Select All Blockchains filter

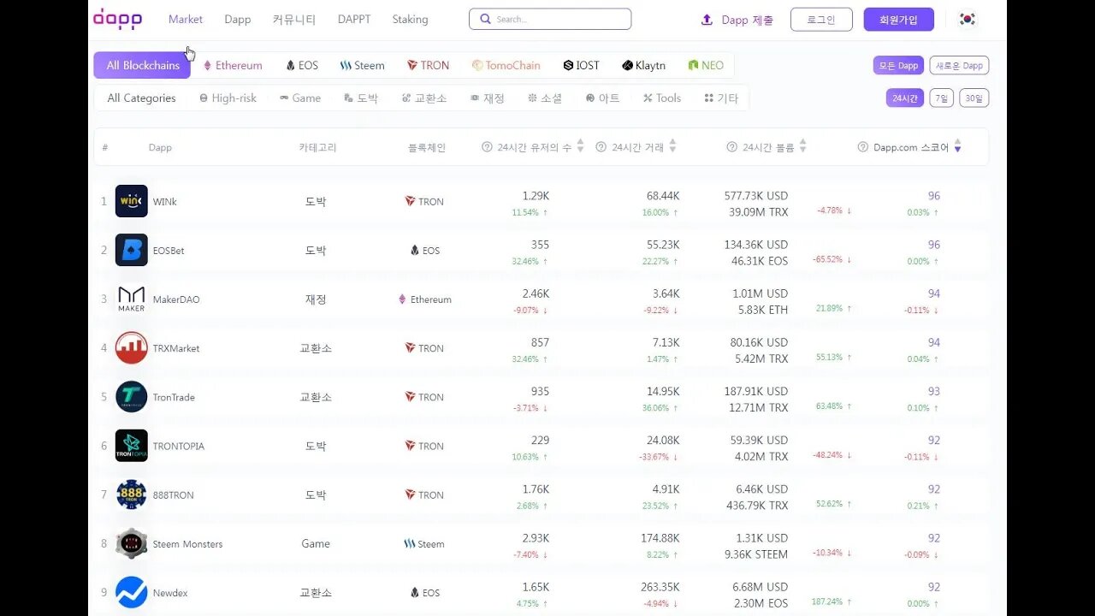142,65
